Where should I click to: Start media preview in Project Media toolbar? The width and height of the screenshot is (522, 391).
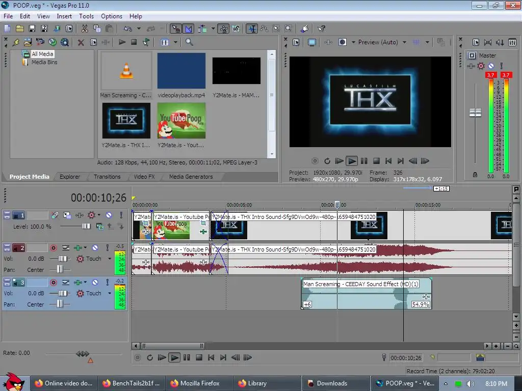tap(122, 42)
